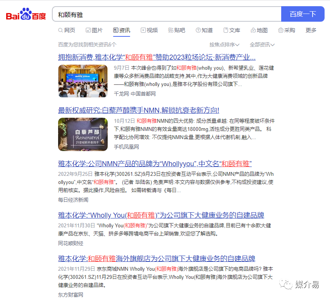The image size is (330, 299).
Task: Click the 视频 tab play icon
Action: click(143, 30)
